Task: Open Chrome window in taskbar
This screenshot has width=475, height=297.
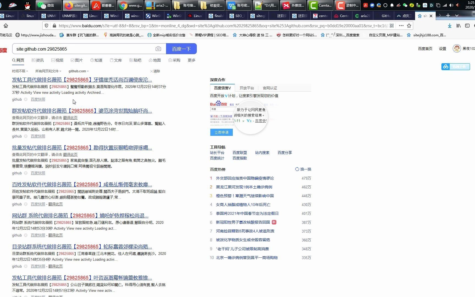Action: click(x=130, y=5)
